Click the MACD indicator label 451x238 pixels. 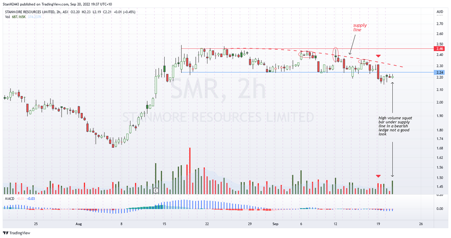(9, 198)
